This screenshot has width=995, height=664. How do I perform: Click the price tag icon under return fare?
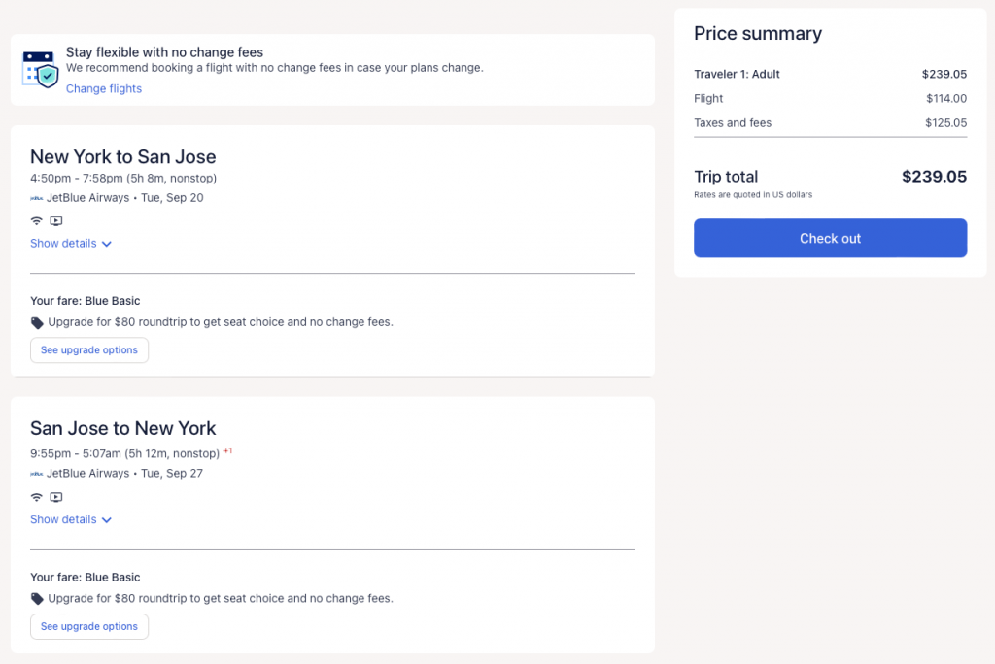click(x=37, y=599)
